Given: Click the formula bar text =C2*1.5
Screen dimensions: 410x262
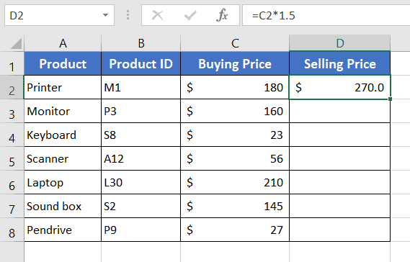Looking at the screenshot, I should (274, 16).
